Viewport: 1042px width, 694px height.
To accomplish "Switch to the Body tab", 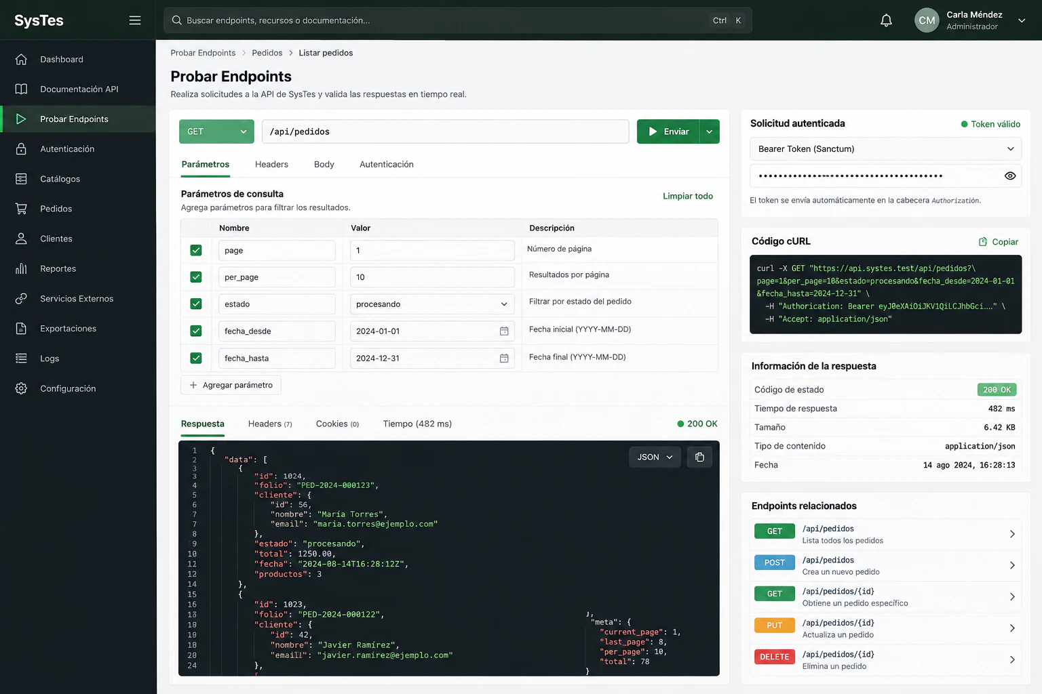I will pyautogui.click(x=324, y=164).
